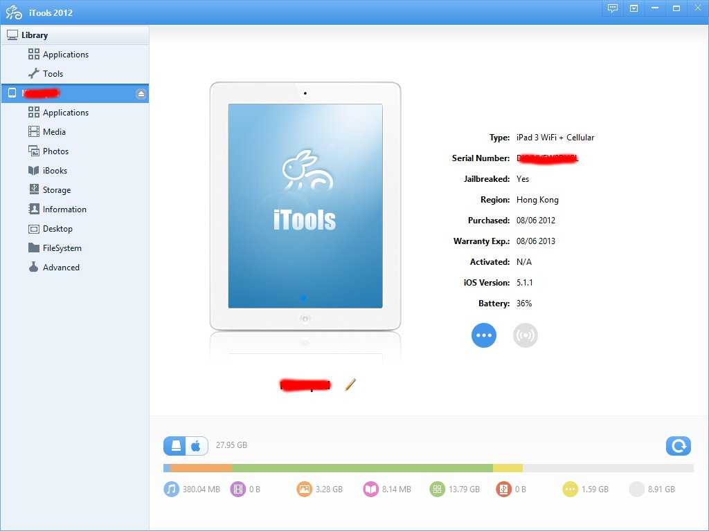This screenshot has height=531, width=709.
Task: Refresh the device storage information
Action: pyautogui.click(x=679, y=446)
